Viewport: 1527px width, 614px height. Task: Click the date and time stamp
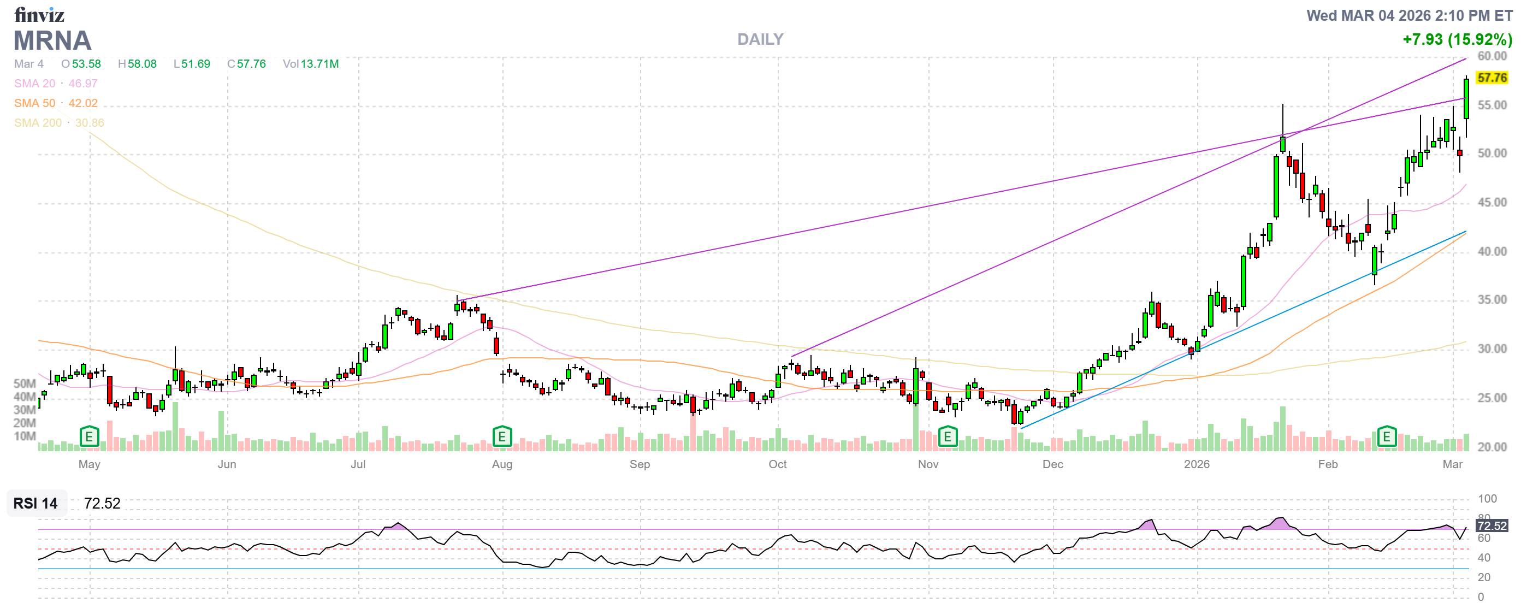1409,15
